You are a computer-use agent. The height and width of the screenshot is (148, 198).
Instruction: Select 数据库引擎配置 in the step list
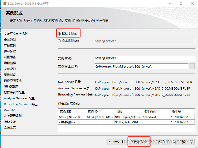click(x=14, y=92)
